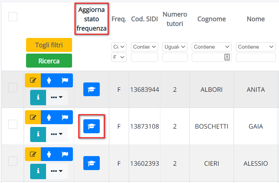Click the Togli filtri button

[49, 45]
